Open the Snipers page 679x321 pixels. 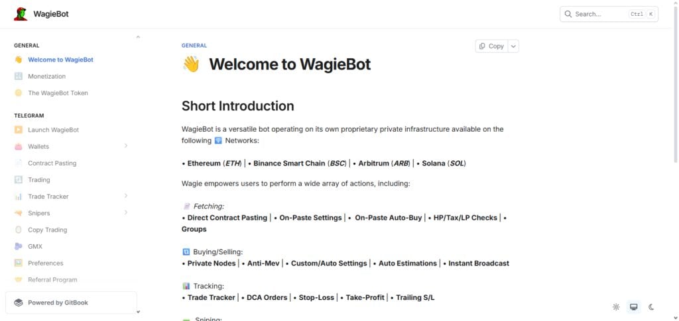coord(39,213)
